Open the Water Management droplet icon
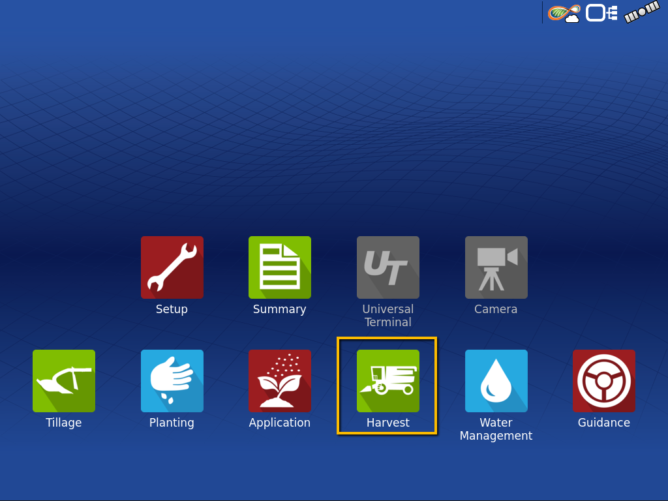This screenshot has height=501, width=668. pos(496,381)
